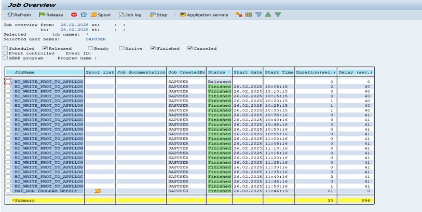422x212 pixels.
Task: Click the *Summary row label
Action: click(x=23, y=201)
